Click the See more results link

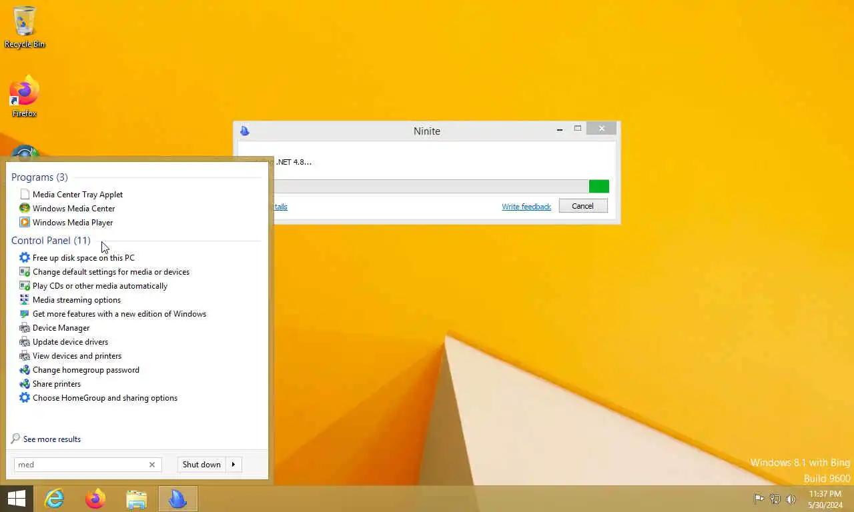(x=52, y=439)
